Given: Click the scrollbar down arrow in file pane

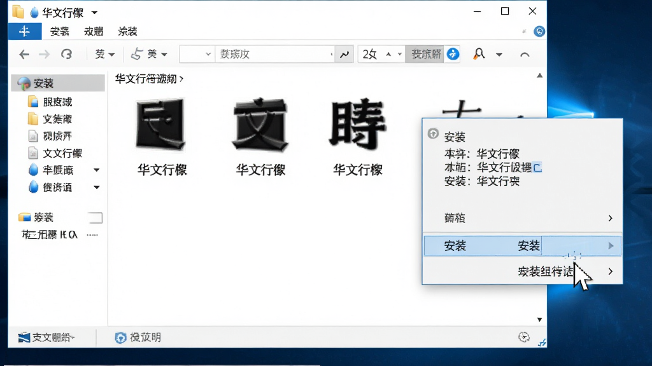Looking at the screenshot, I should tap(539, 320).
